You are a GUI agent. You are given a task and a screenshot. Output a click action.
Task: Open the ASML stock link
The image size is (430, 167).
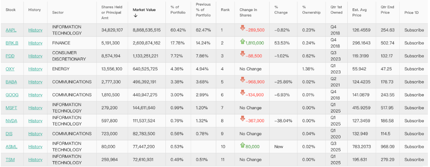pyautogui.click(x=11, y=147)
